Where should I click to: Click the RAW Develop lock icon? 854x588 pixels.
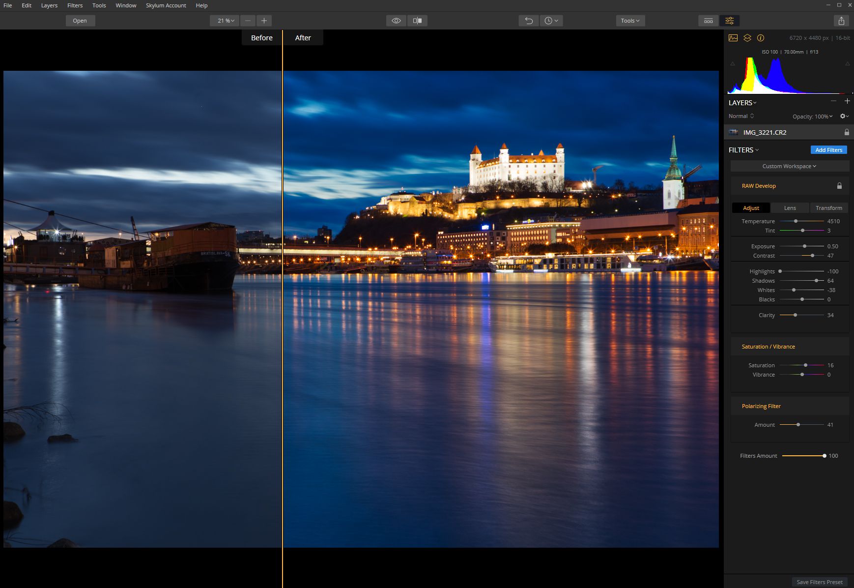click(x=839, y=186)
